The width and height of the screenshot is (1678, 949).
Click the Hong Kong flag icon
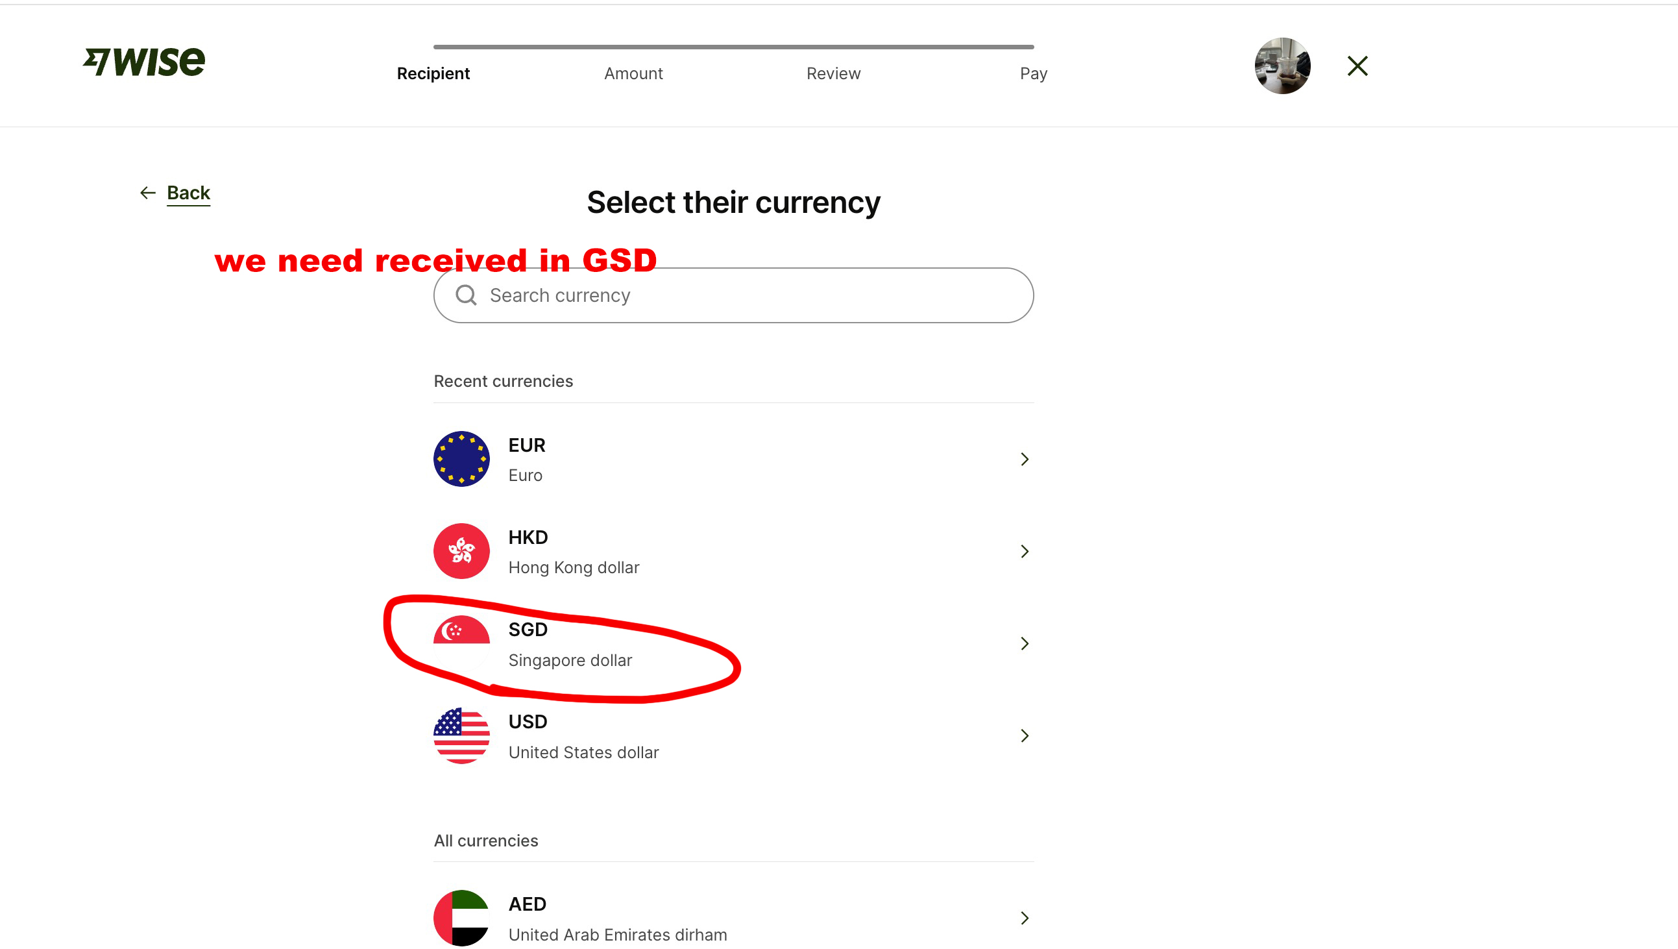pyautogui.click(x=461, y=551)
